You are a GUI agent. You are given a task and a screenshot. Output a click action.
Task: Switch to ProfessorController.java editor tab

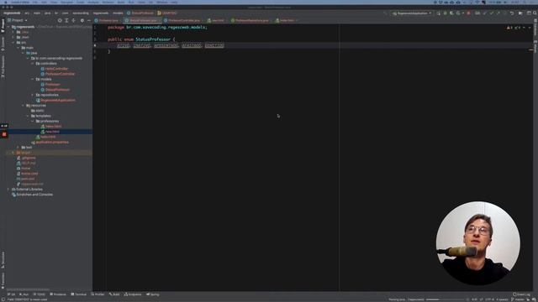[182, 20]
